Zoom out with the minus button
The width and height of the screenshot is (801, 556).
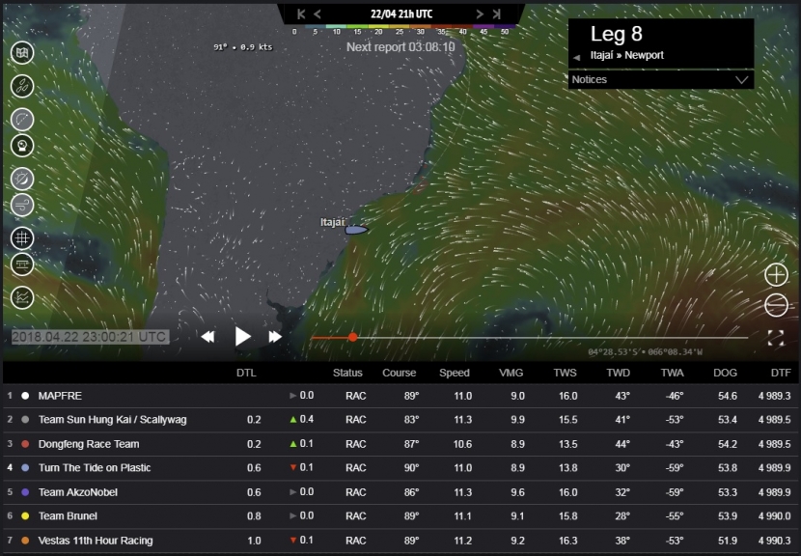coord(776,307)
